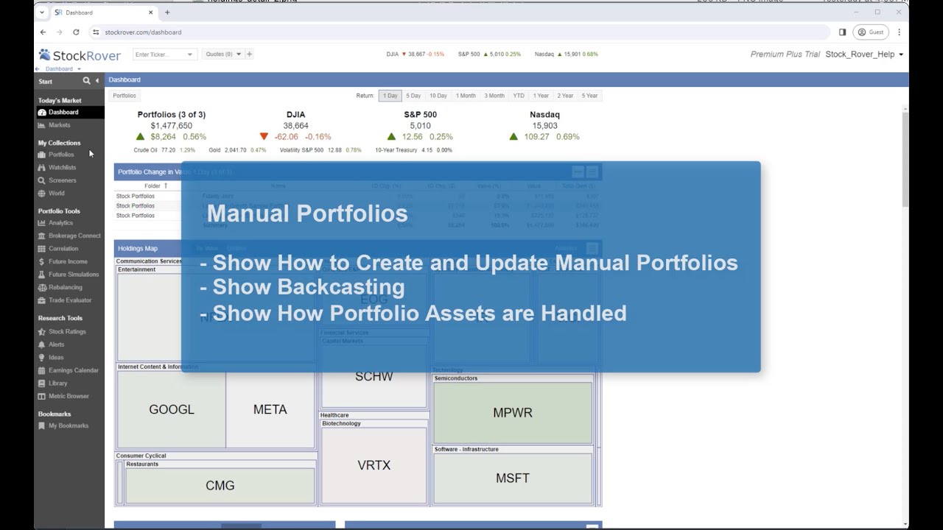The width and height of the screenshot is (943, 530).
Task: Go back in the browser
Action: [x=43, y=32]
